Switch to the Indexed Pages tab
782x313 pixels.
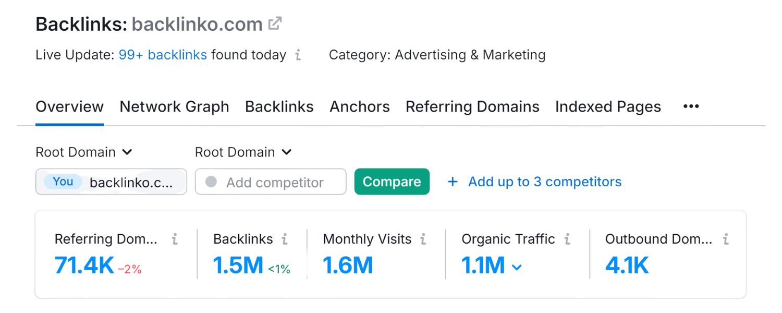(x=608, y=106)
